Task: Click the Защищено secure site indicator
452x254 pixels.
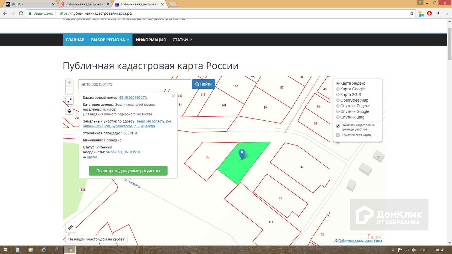Action: [41, 13]
